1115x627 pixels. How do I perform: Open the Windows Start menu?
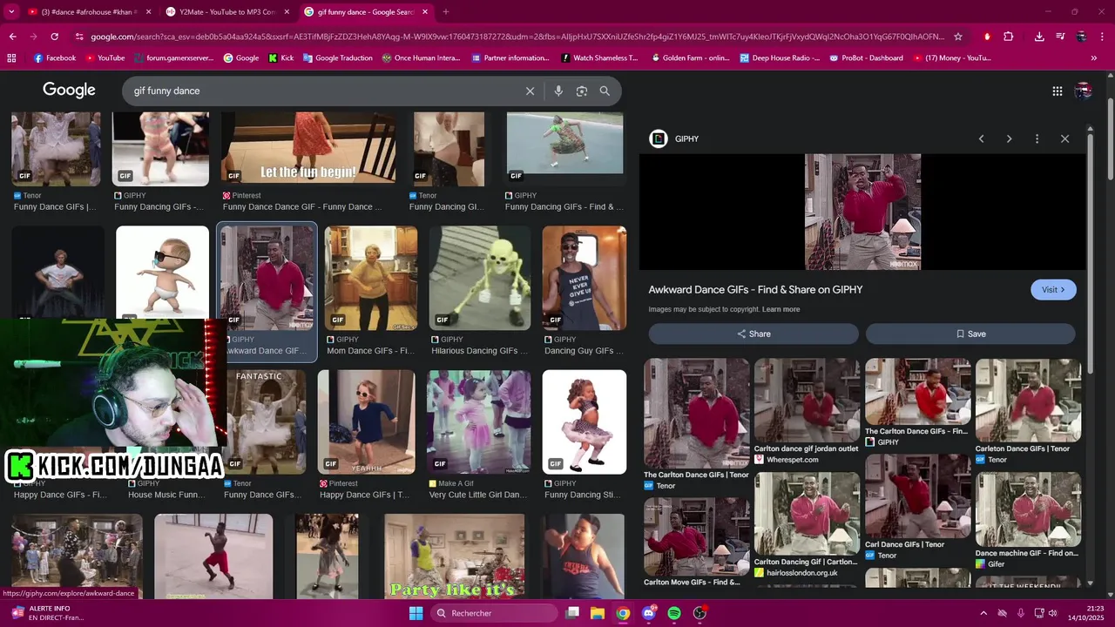pos(416,613)
